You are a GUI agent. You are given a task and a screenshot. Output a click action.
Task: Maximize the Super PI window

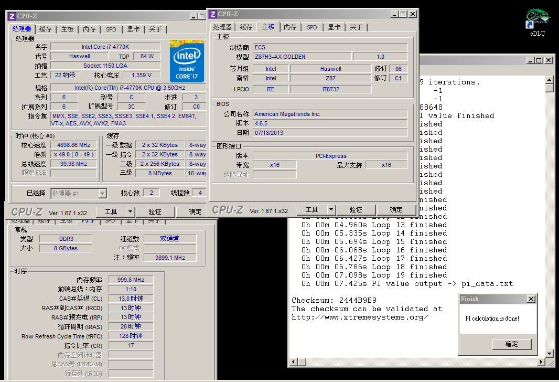click(x=539, y=60)
